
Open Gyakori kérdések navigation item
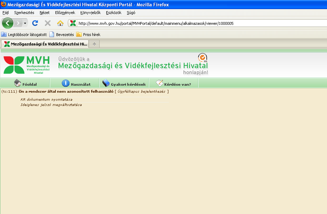click(124, 83)
